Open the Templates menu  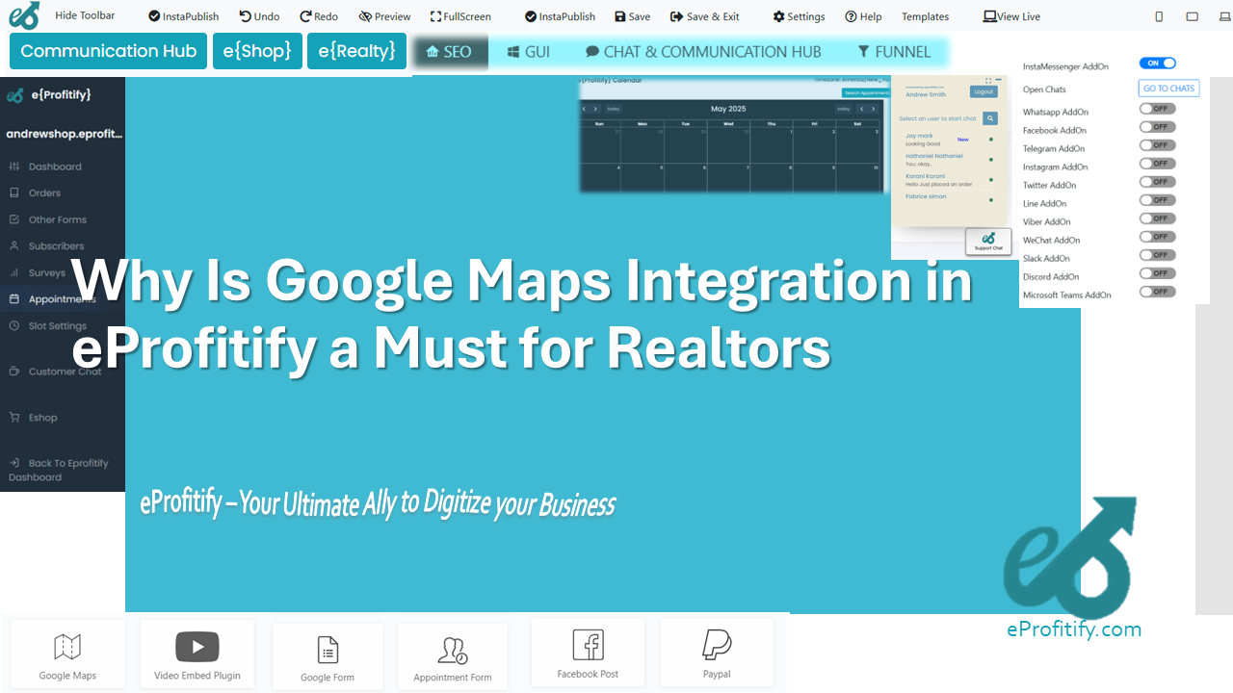coord(925,16)
